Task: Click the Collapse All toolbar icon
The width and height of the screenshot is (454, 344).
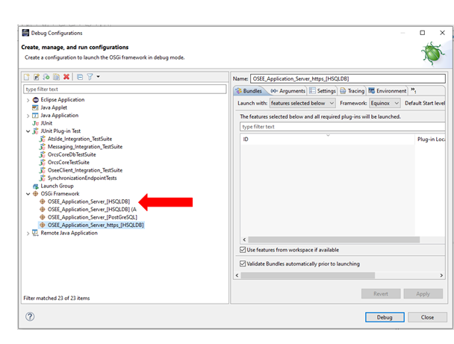Action: point(80,77)
